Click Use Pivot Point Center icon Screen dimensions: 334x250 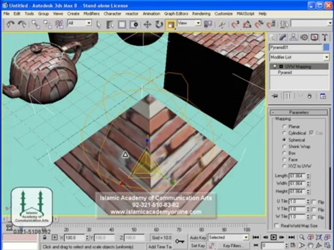point(208,24)
